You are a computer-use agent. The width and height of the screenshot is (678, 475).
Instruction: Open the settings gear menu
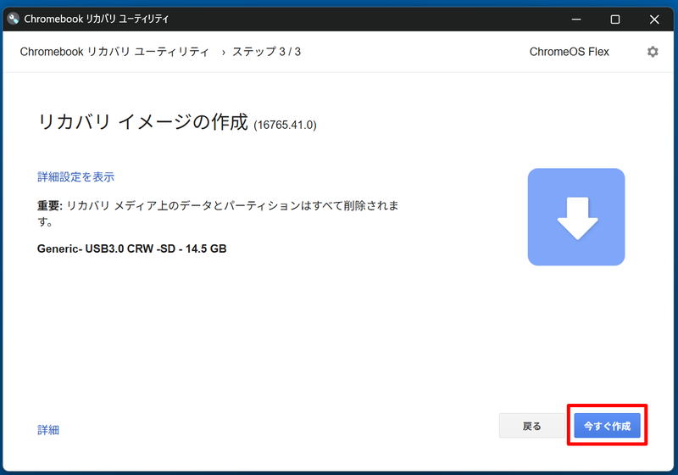point(653,52)
